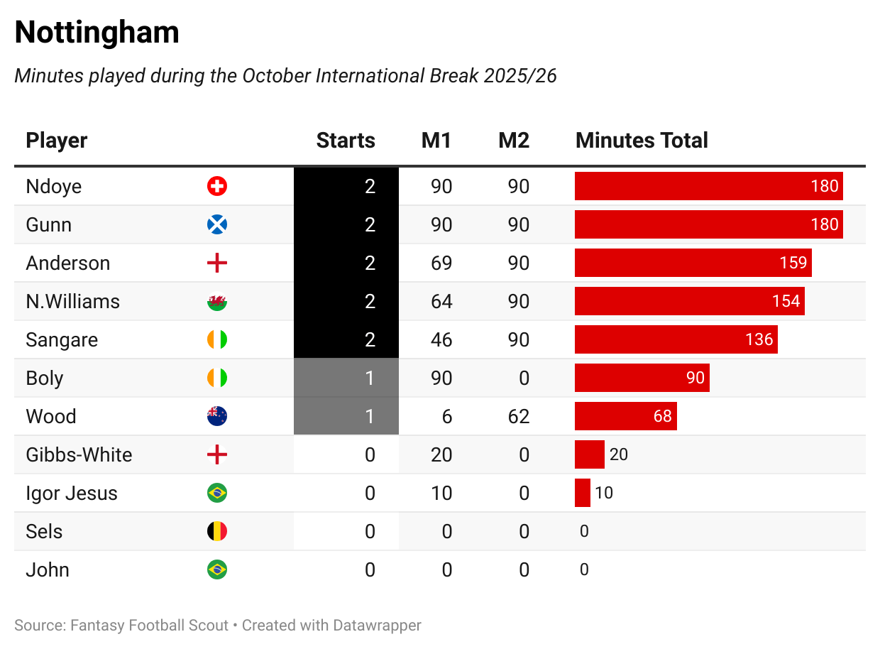The width and height of the screenshot is (880, 649).
Task: Click the Minutes Total column header
Action: [642, 141]
